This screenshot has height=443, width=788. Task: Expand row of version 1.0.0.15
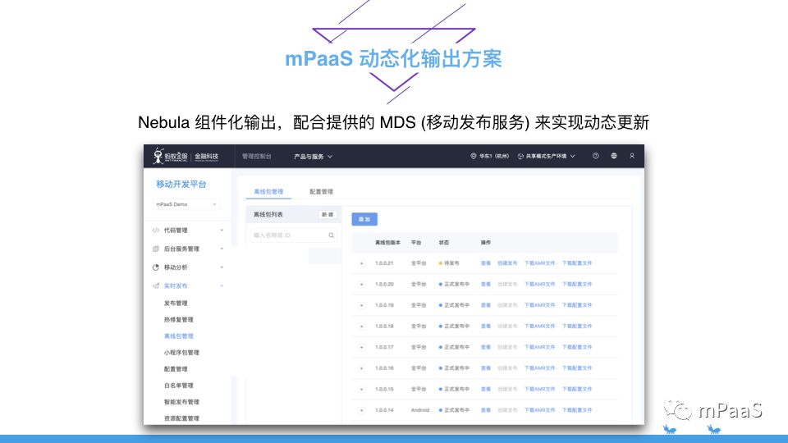pyautogui.click(x=361, y=389)
